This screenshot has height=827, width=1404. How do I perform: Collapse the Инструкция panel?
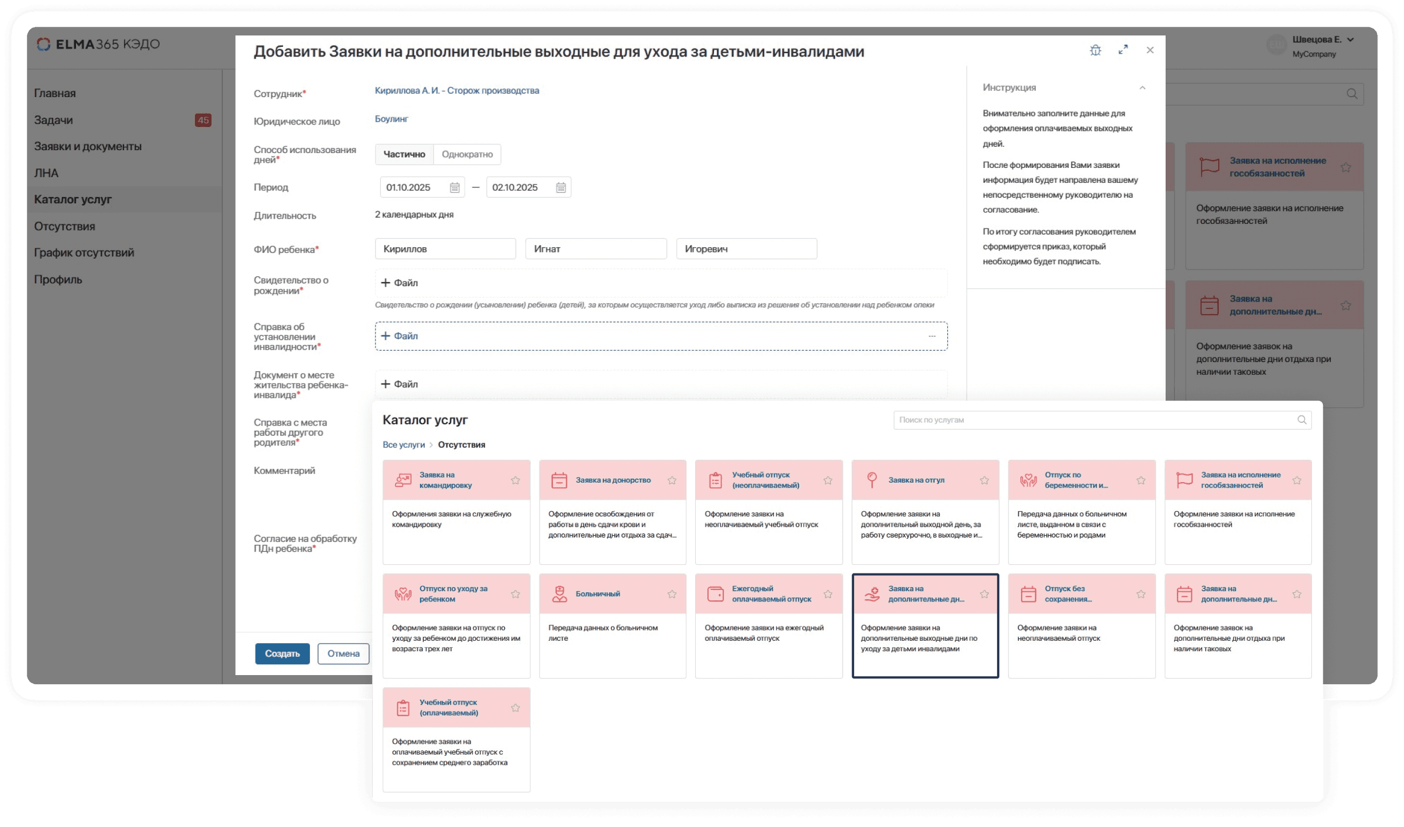pos(1142,88)
